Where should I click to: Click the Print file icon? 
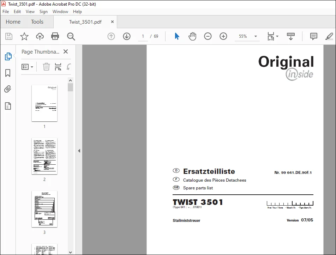tap(55, 36)
